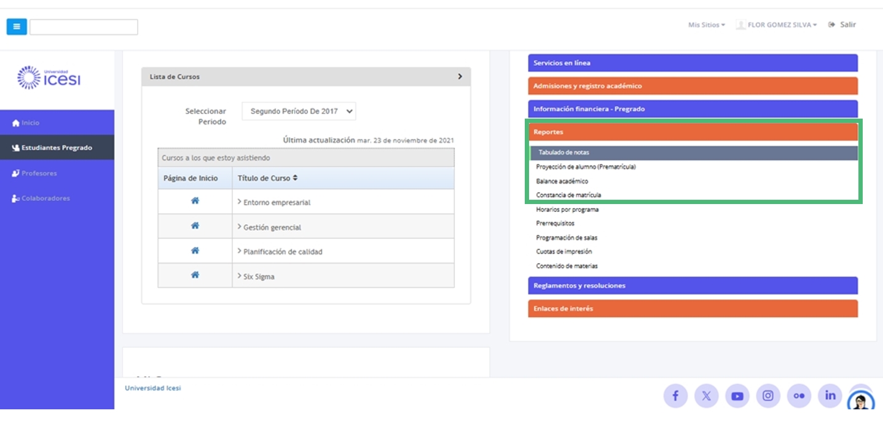
Task: Open home page for Six Sigma course
Action: [x=195, y=275]
